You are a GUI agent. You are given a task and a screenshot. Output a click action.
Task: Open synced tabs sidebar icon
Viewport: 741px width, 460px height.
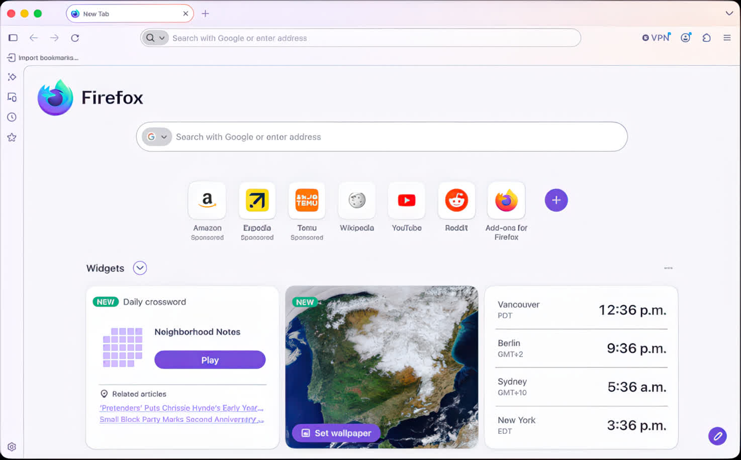[12, 97]
